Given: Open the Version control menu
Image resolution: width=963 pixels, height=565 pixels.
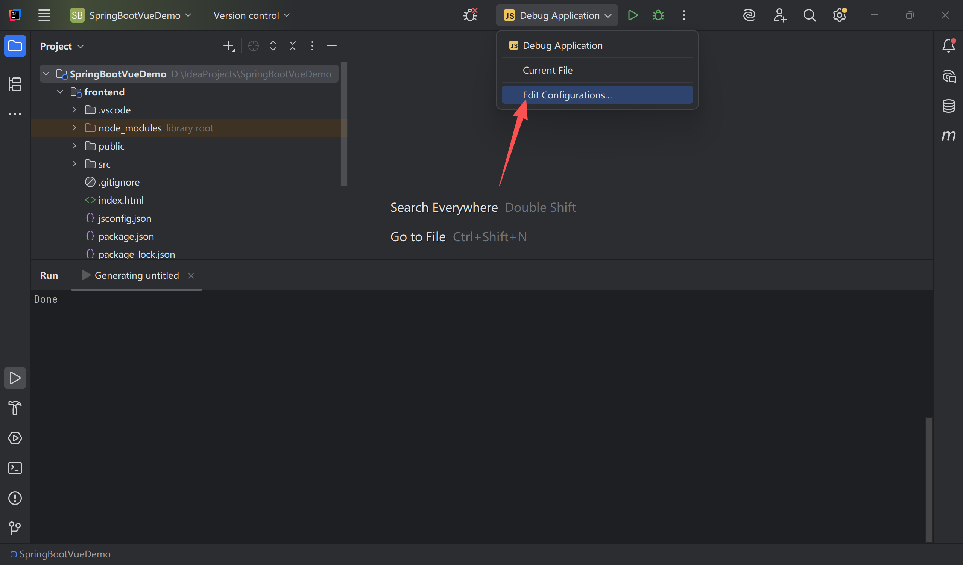Looking at the screenshot, I should (251, 15).
